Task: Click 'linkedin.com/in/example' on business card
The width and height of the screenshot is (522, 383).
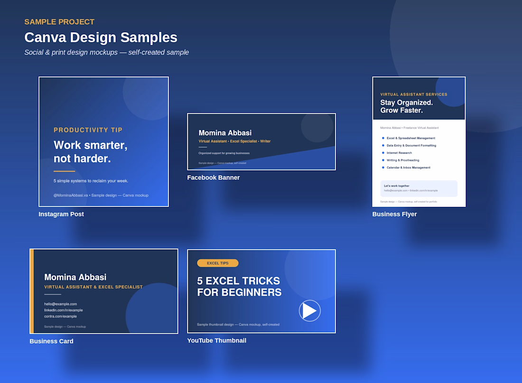Action: (x=64, y=310)
